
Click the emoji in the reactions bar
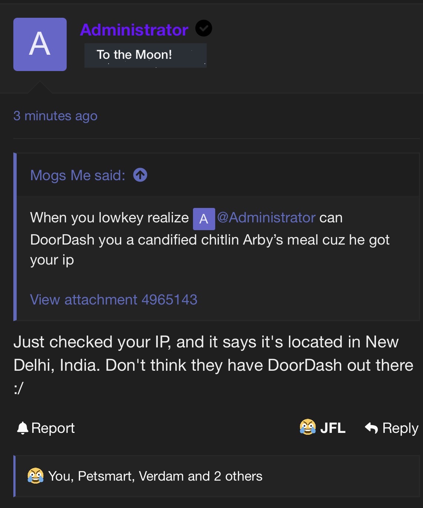click(x=36, y=476)
